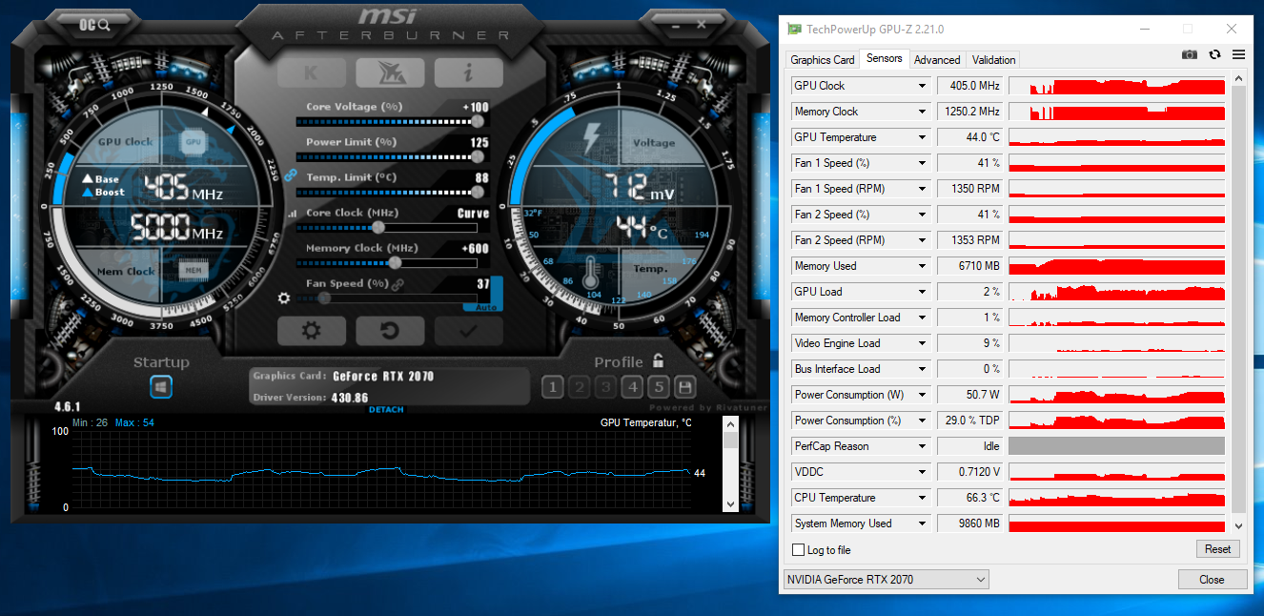Open the CPU Temperature sensor dropdown

(x=922, y=498)
